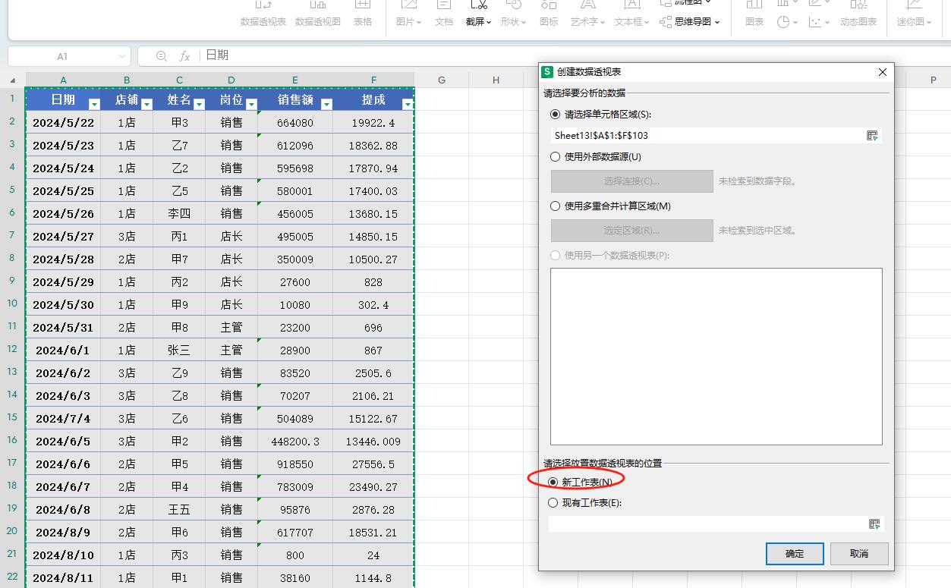The height and width of the screenshot is (588, 951).
Task: Click the fx insert function icon
Action: [x=184, y=56]
